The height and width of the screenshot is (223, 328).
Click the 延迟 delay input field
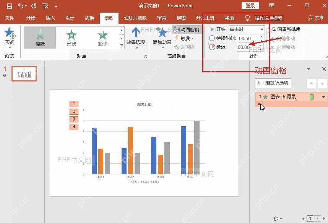pyautogui.click(x=248, y=47)
